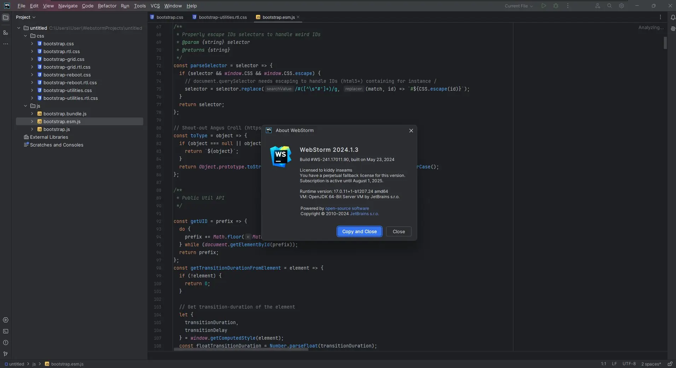Open the Refactor menu
Screen dimensions: 676x368
[107, 6]
